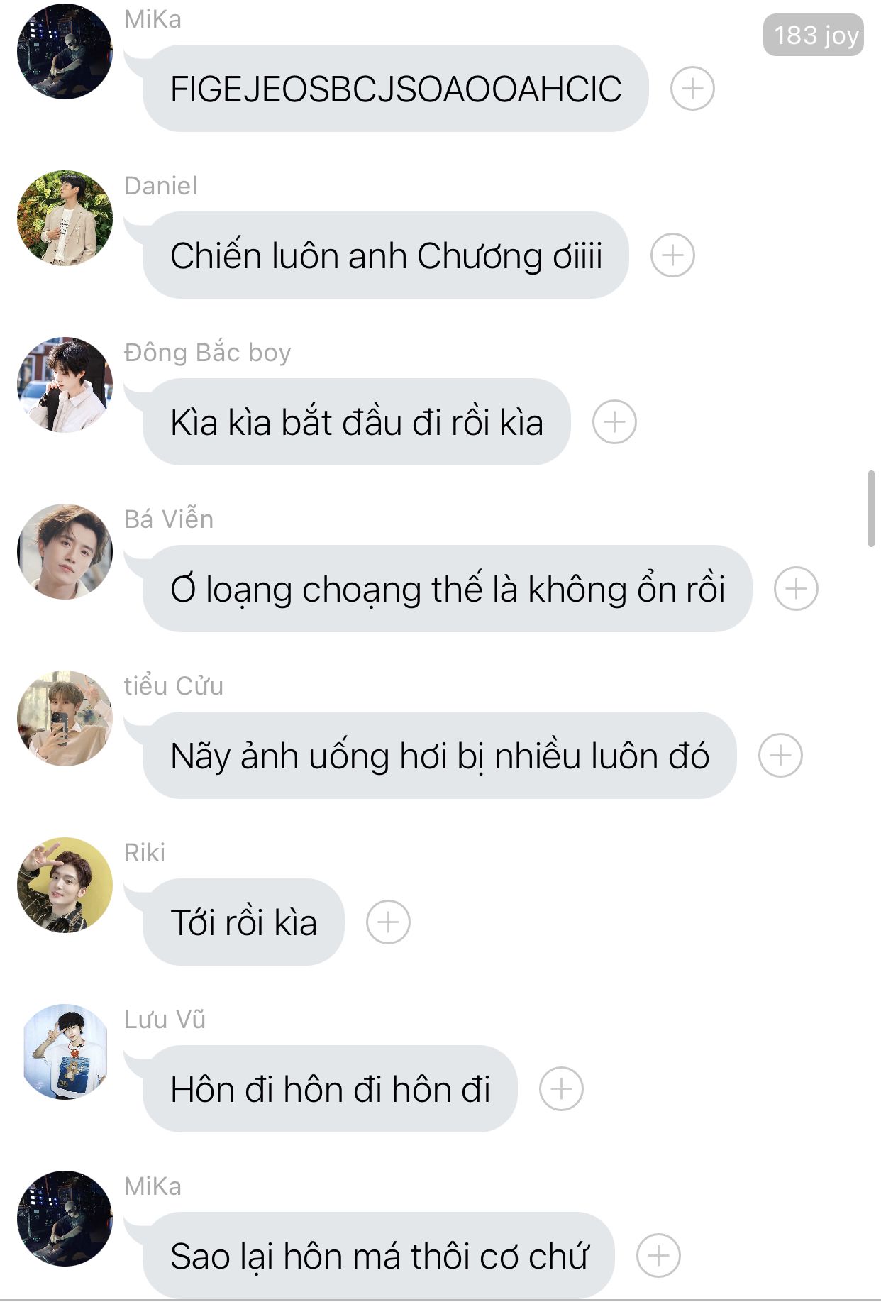Click the chat scrollbar handle
This screenshot has width=881, height=1302.
click(x=871, y=508)
